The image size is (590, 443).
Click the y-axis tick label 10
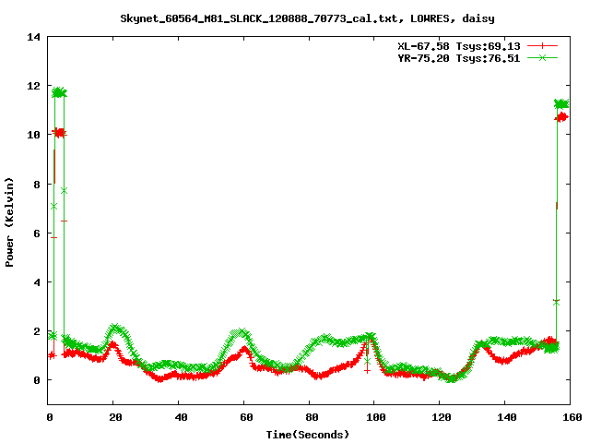click(x=33, y=135)
